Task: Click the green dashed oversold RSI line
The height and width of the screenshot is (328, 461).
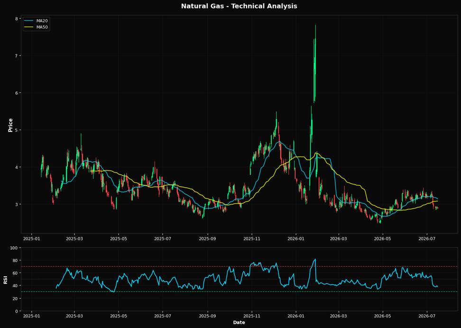Action: click(x=239, y=292)
